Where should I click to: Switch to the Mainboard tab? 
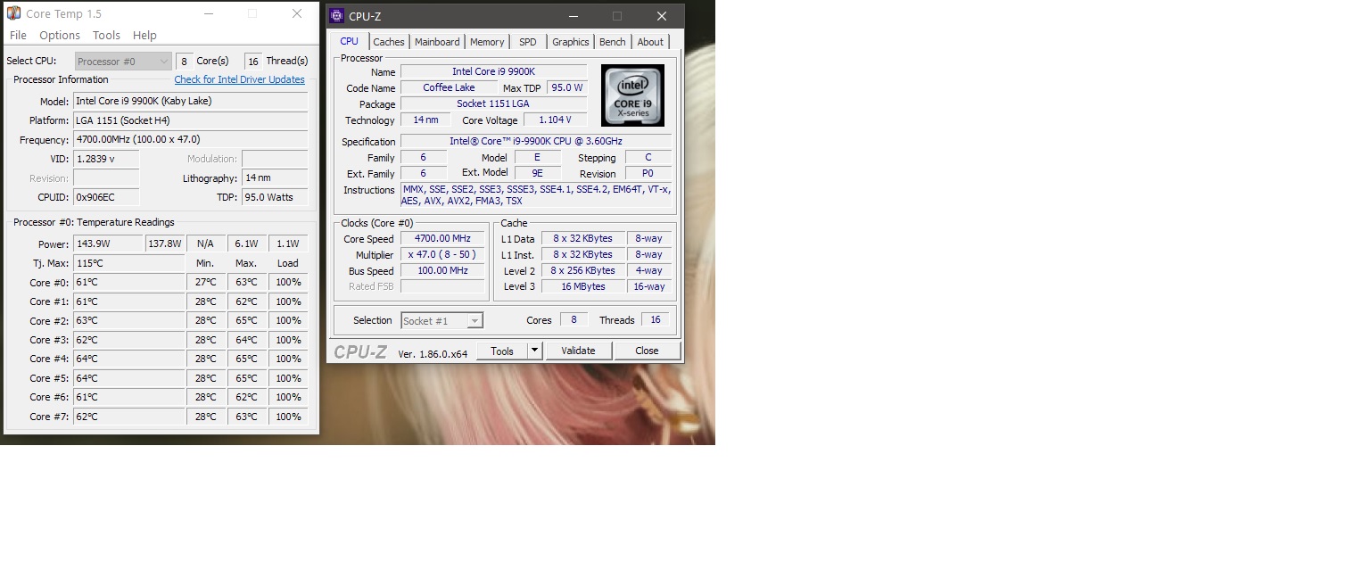pos(437,42)
